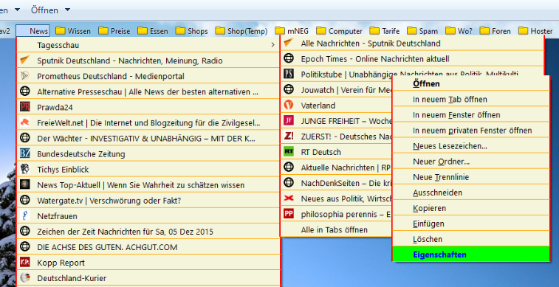
Task: Open DIE ACHSE DES GUTEN bookmark
Action: [148, 247]
